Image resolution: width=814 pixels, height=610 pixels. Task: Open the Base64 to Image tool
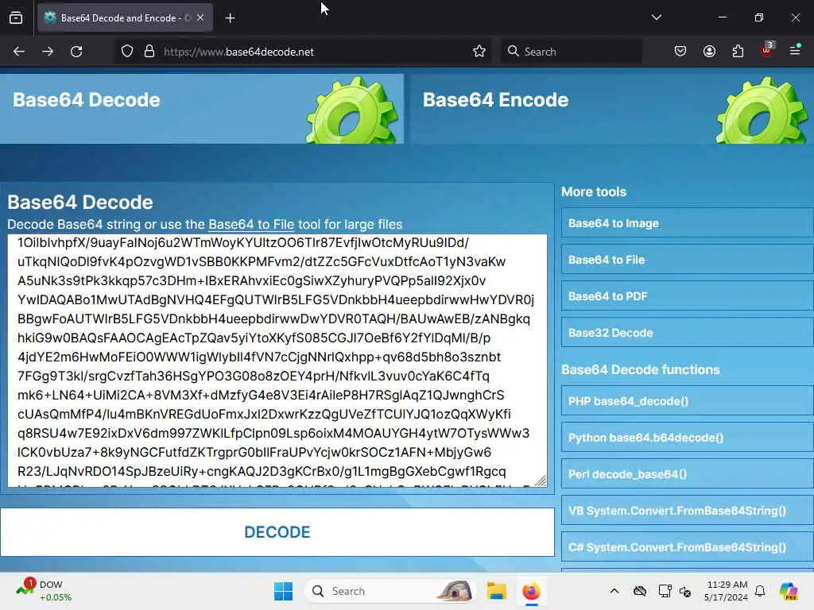pos(688,223)
